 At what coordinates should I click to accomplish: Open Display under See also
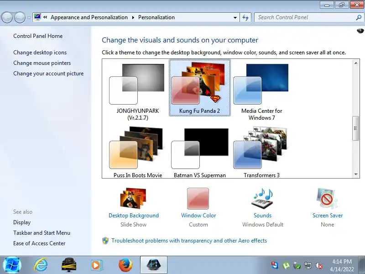pos(22,222)
